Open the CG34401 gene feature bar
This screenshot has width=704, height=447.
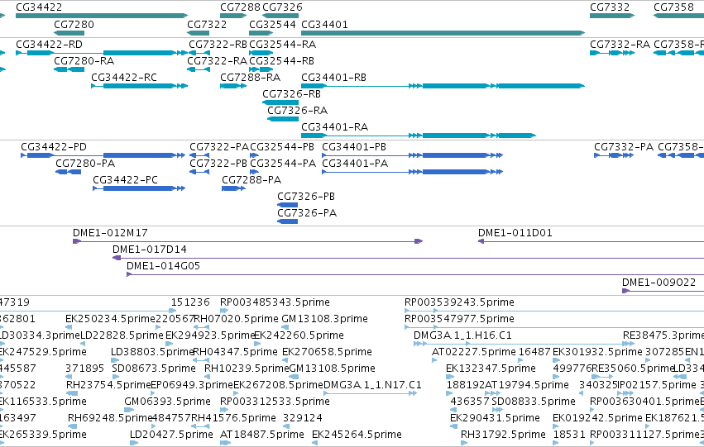point(443,33)
